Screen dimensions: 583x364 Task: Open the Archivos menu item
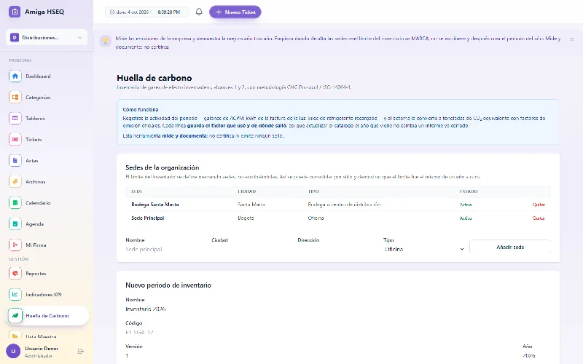[x=47, y=182]
